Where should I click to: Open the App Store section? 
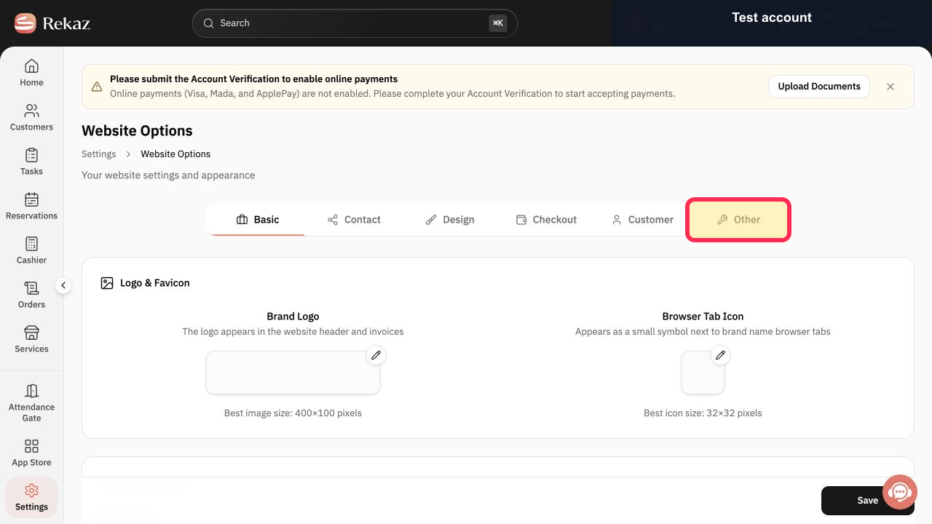(31, 453)
